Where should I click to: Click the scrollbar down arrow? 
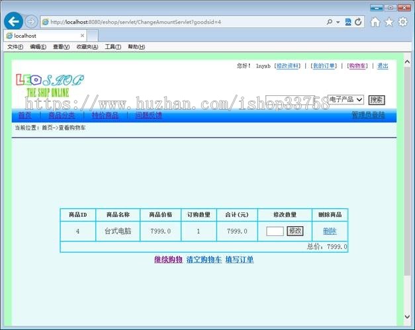407,317
